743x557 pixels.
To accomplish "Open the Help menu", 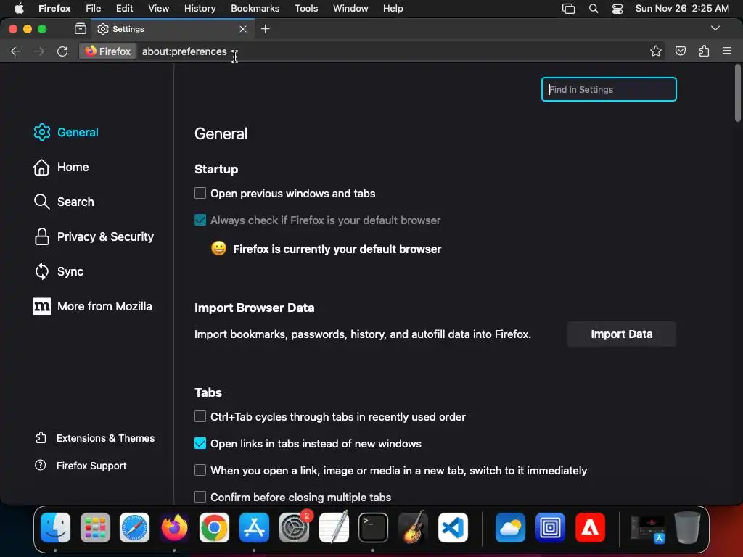I will point(393,8).
